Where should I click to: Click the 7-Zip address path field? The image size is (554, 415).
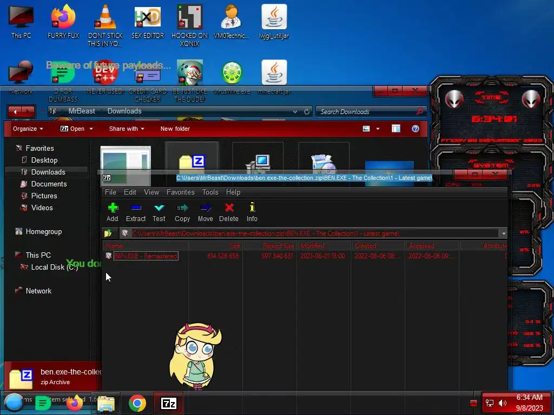[309, 233]
